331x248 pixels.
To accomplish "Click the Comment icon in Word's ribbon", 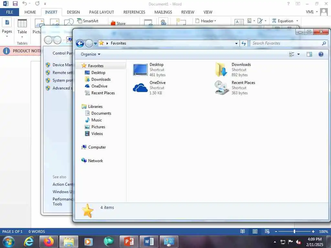I will point(181,22).
